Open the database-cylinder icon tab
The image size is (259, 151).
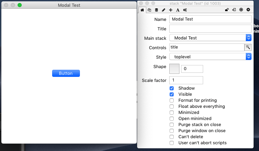pyautogui.click(x=156, y=10)
